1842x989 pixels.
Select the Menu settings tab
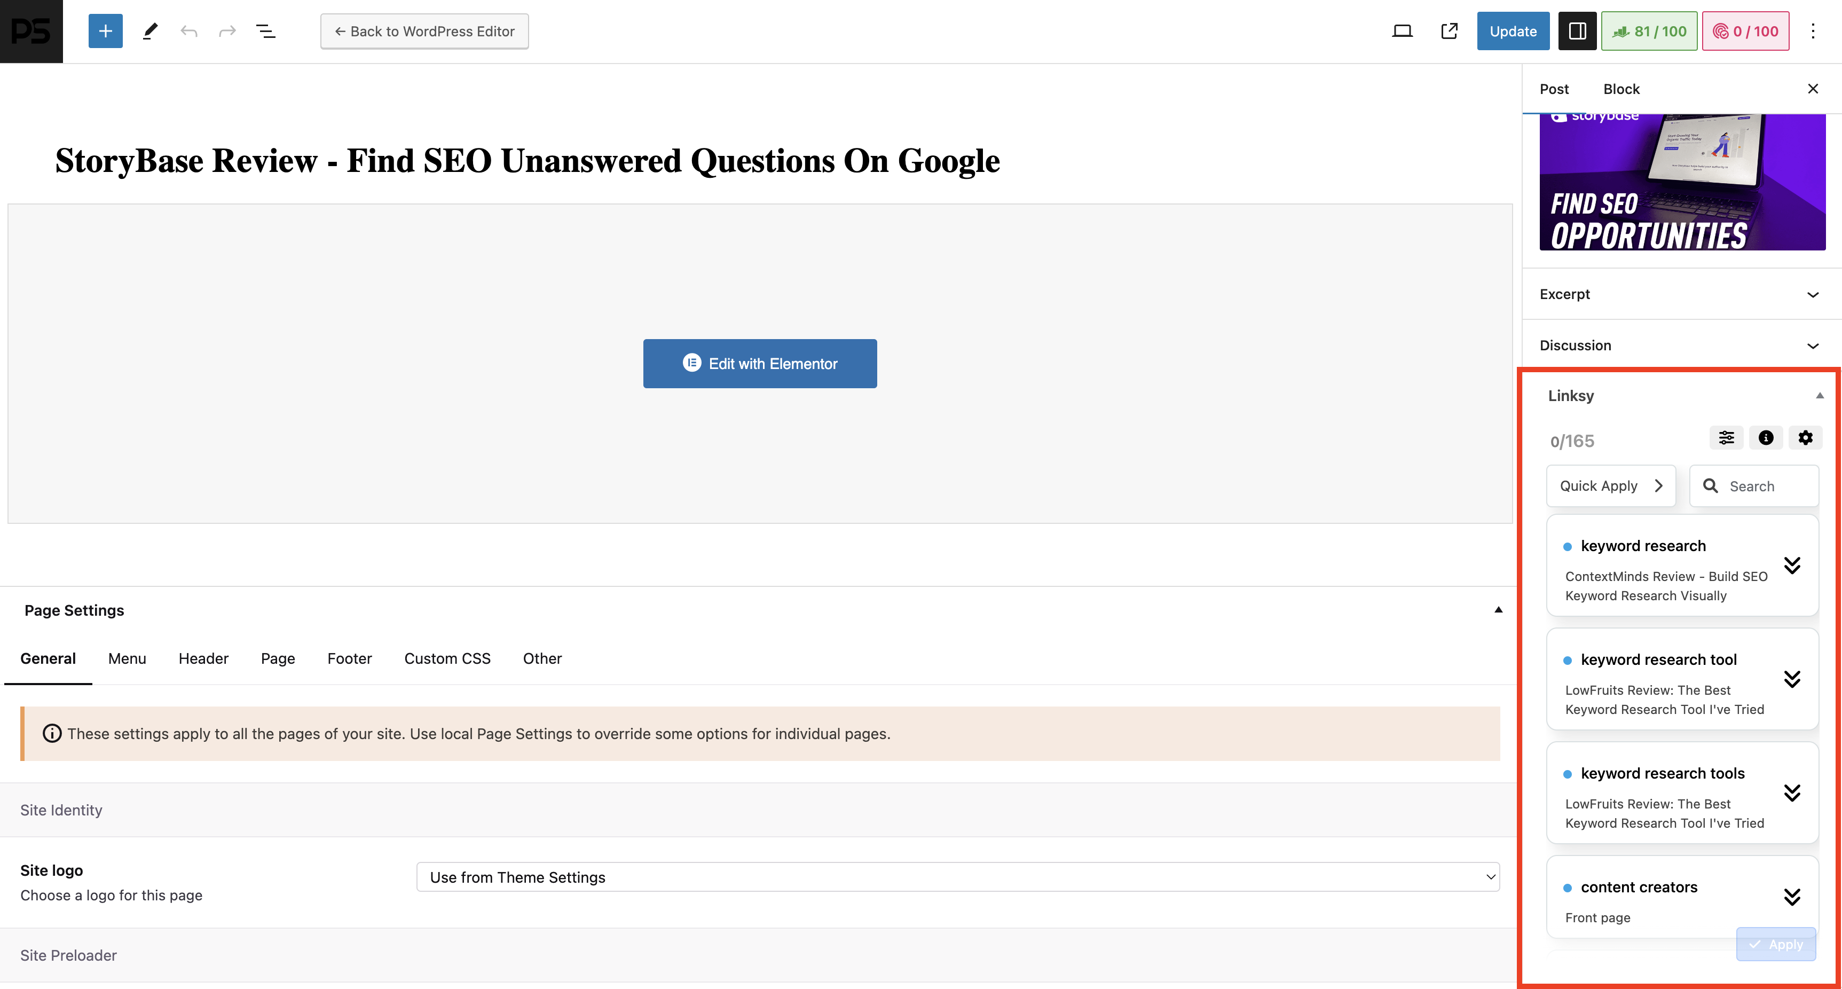127,658
